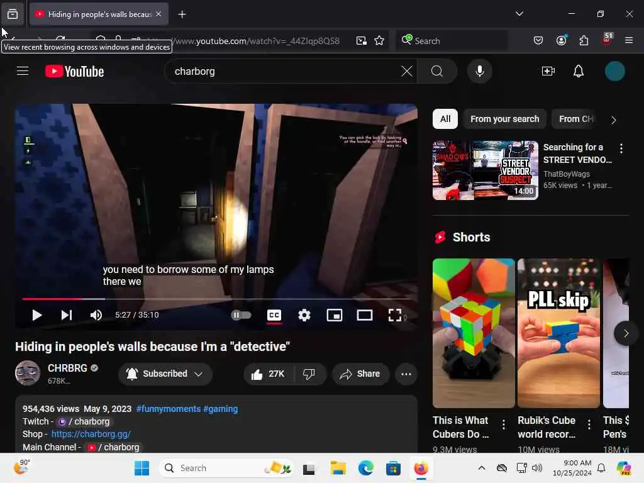Show more filter chips with arrow

[x=614, y=120]
